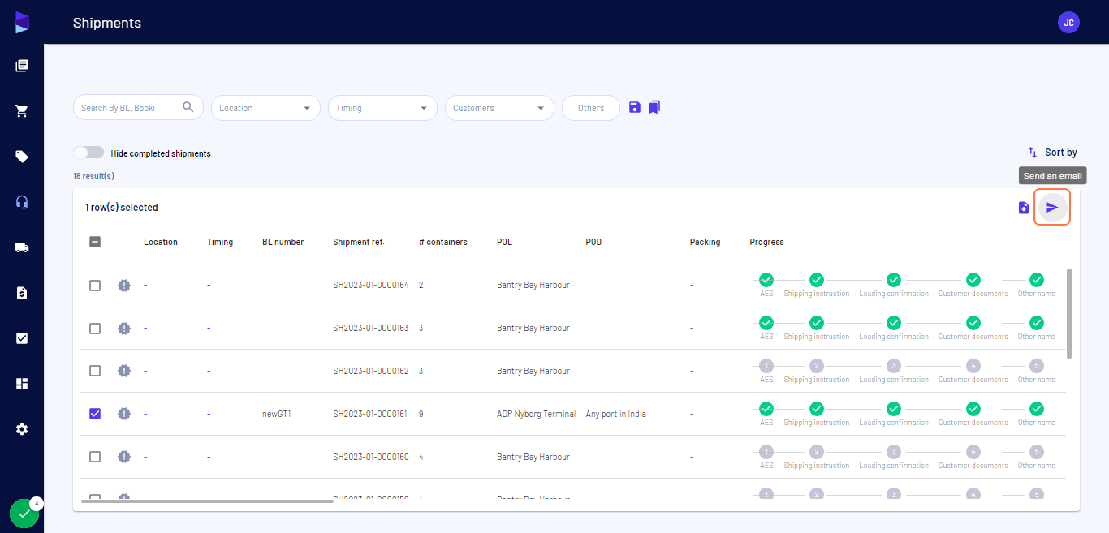Click shipment ref SH2023-01-0000163
Viewport: 1109px width, 533px height.
coord(371,328)
